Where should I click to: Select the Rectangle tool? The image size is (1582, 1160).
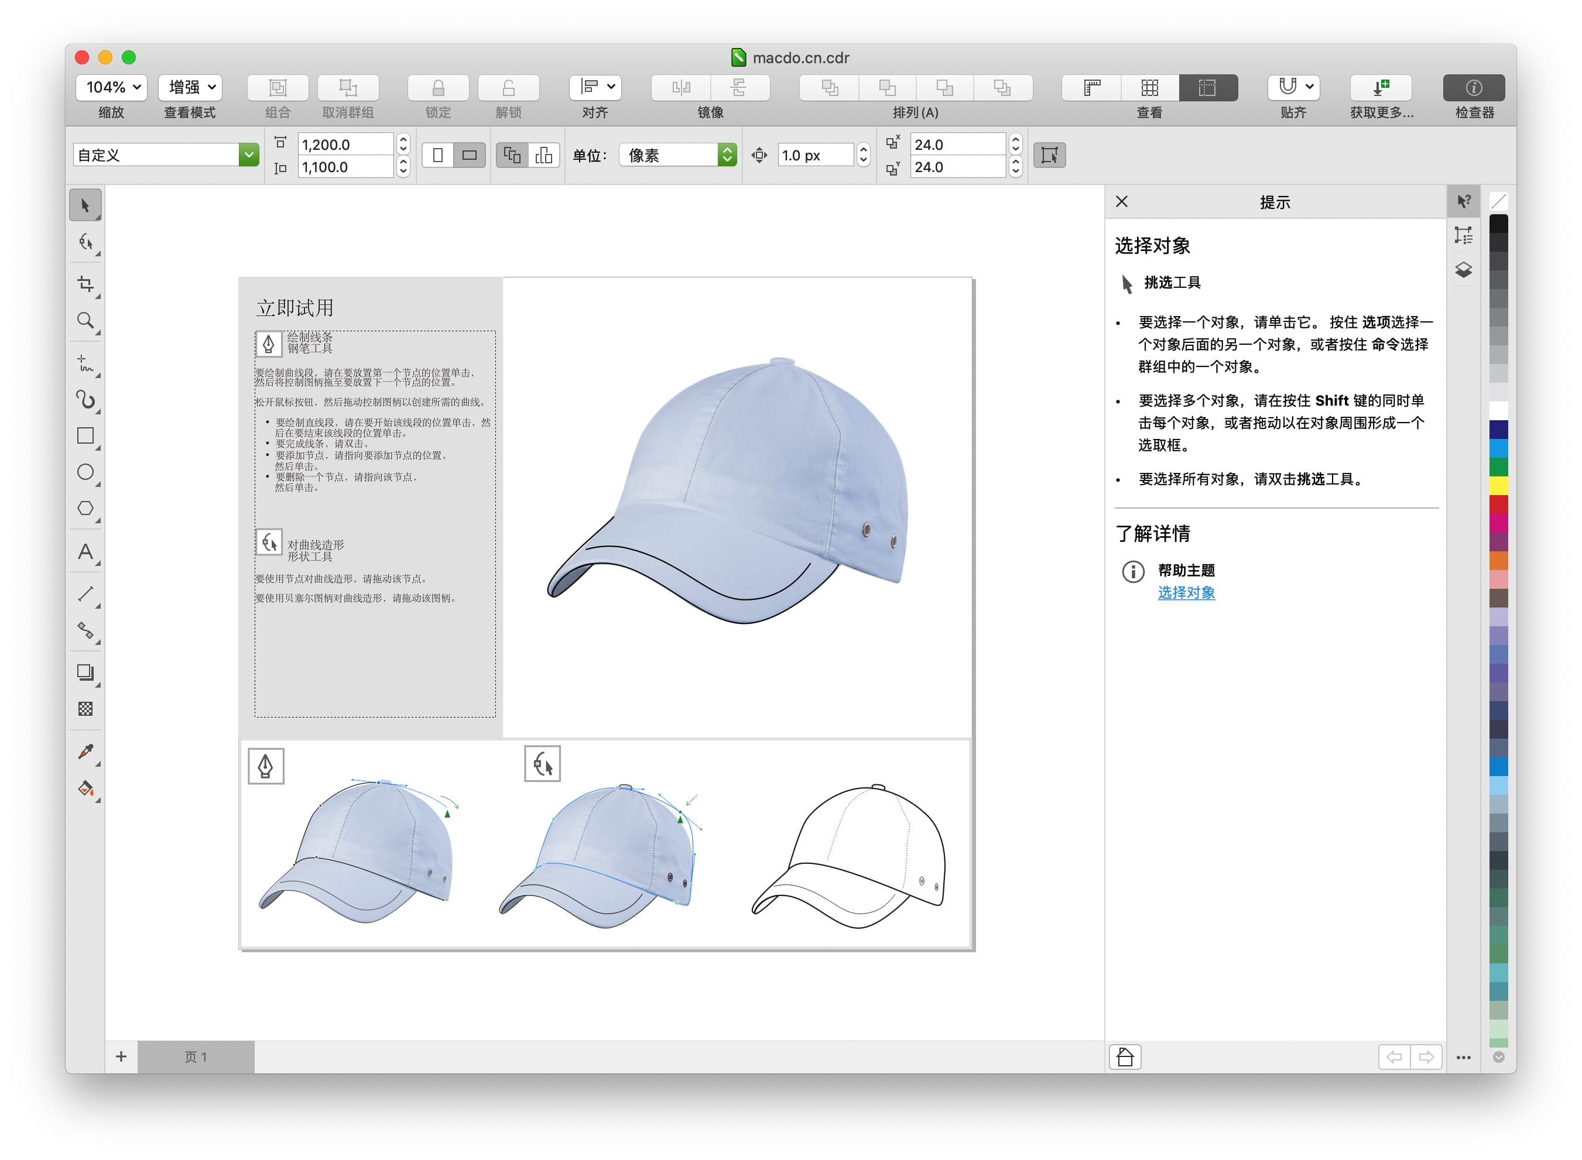(85, 436)
